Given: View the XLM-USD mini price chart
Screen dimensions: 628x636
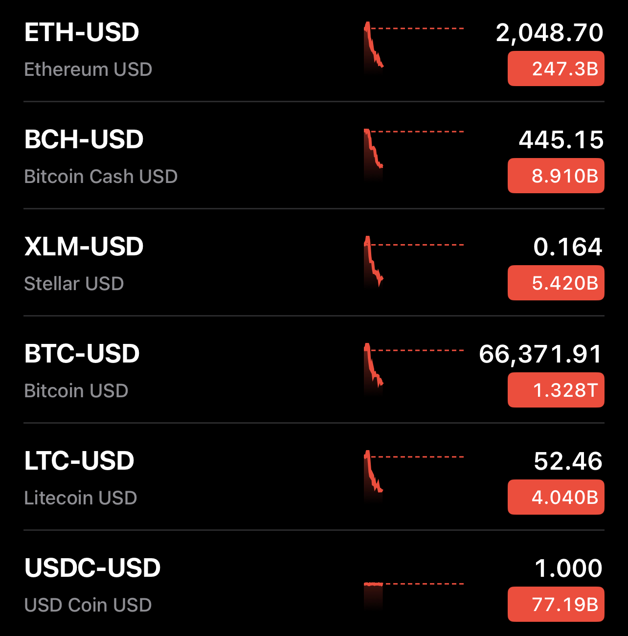Looking at the screenshot, I should click(413, 262).
